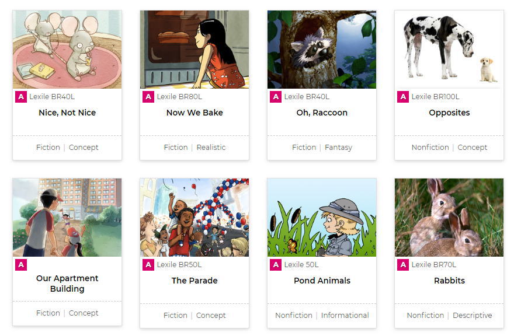Click level A badge on Now We Bake
The width and height of the screenshot is (514, 336).
tap(148, 97)
